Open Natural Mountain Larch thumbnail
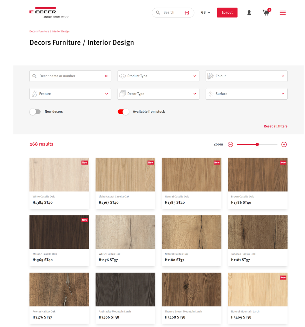Screen dimensions: 305x327 (257, 290)
